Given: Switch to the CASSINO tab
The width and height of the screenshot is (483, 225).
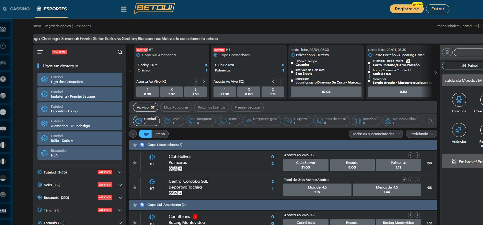Looking at the screenshot, I should (16, 9).
